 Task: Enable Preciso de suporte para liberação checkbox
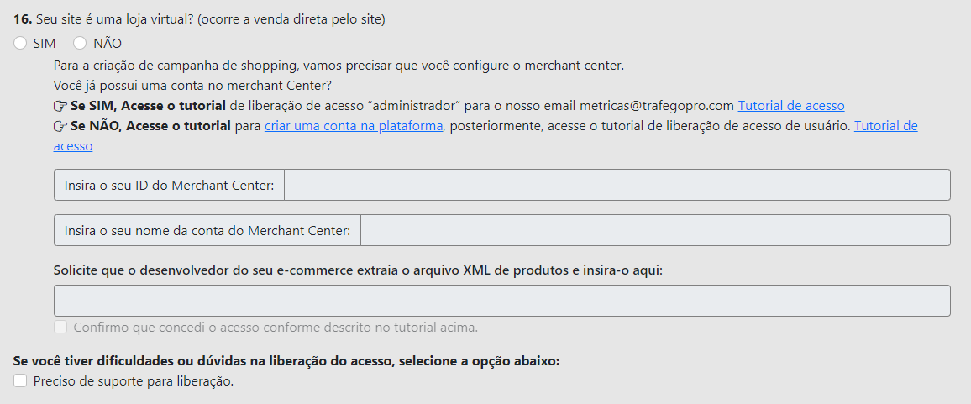pyautogui.click(x=20, y=381)
